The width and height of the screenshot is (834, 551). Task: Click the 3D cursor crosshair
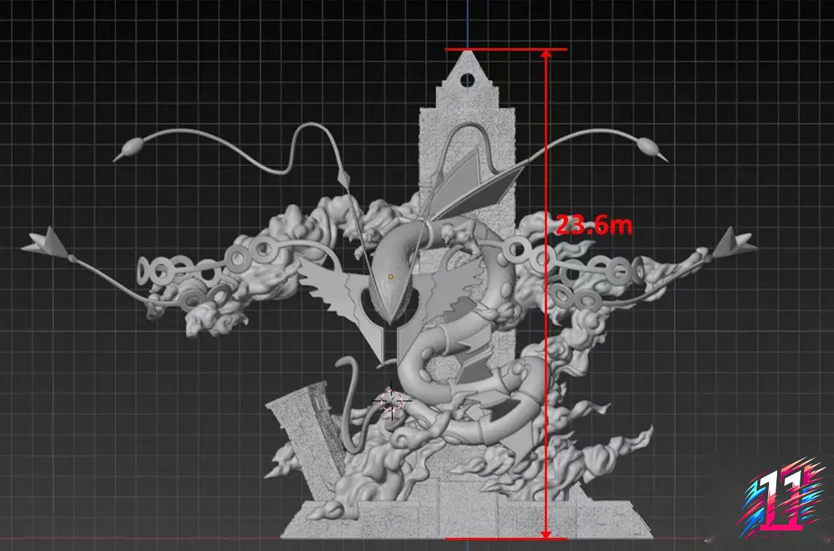391,399
